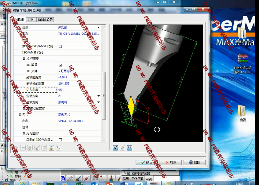Click the insert name VNGG 12 04 08 EL-
The height and width of the screenshot is (185, 259).
coord(79,121)
